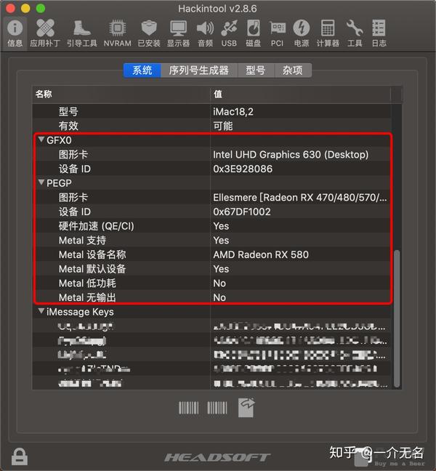Select the Metal 设备名称 label
The height and width of the screenshot is (471, 436).
pyautogui.click(x=92, y=254)
